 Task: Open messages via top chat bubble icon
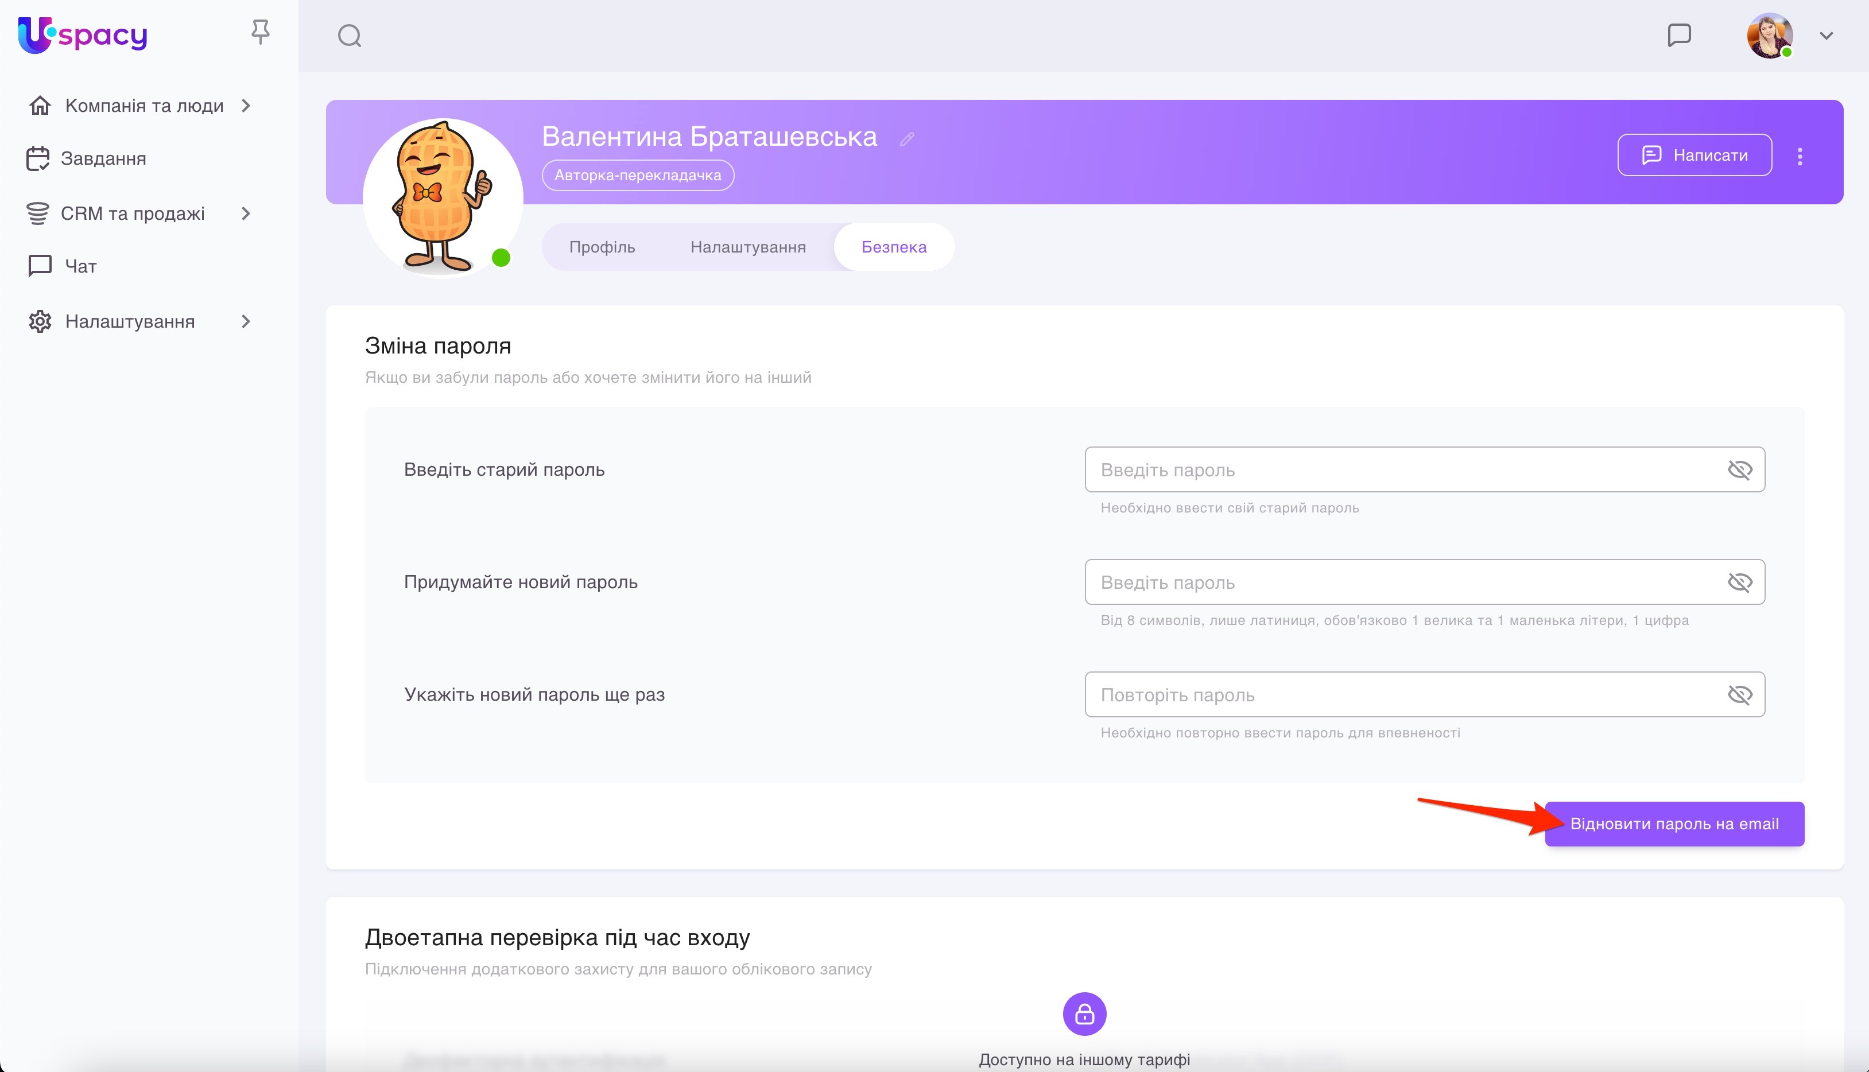tap(1678, 34)
